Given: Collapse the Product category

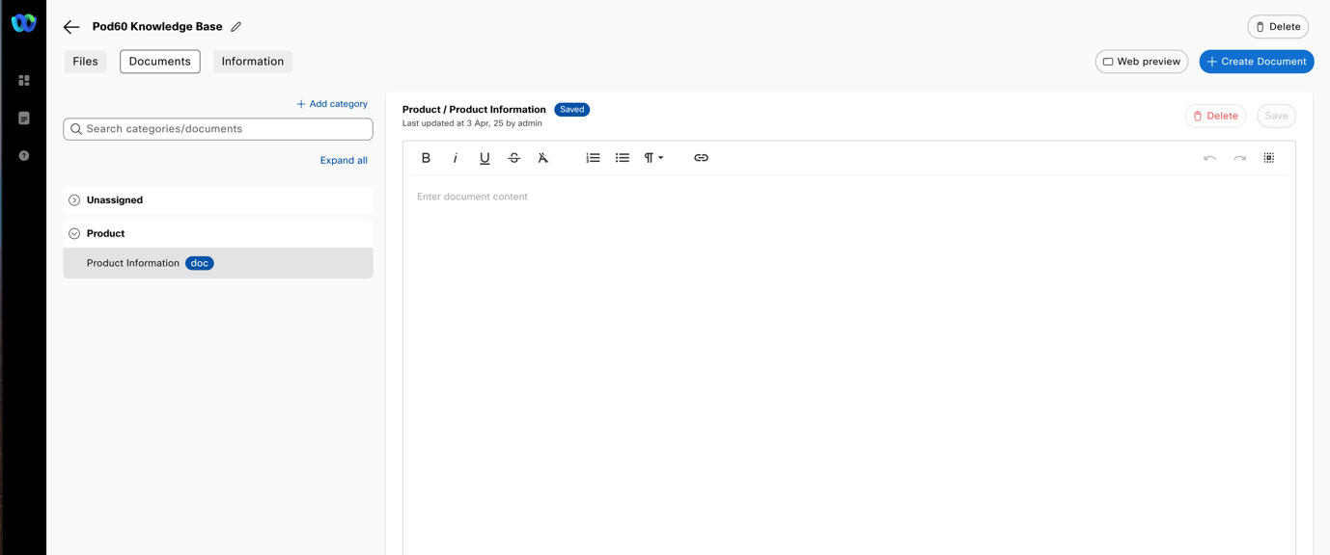Looking at the screenshot, I should tap(74, 234).
